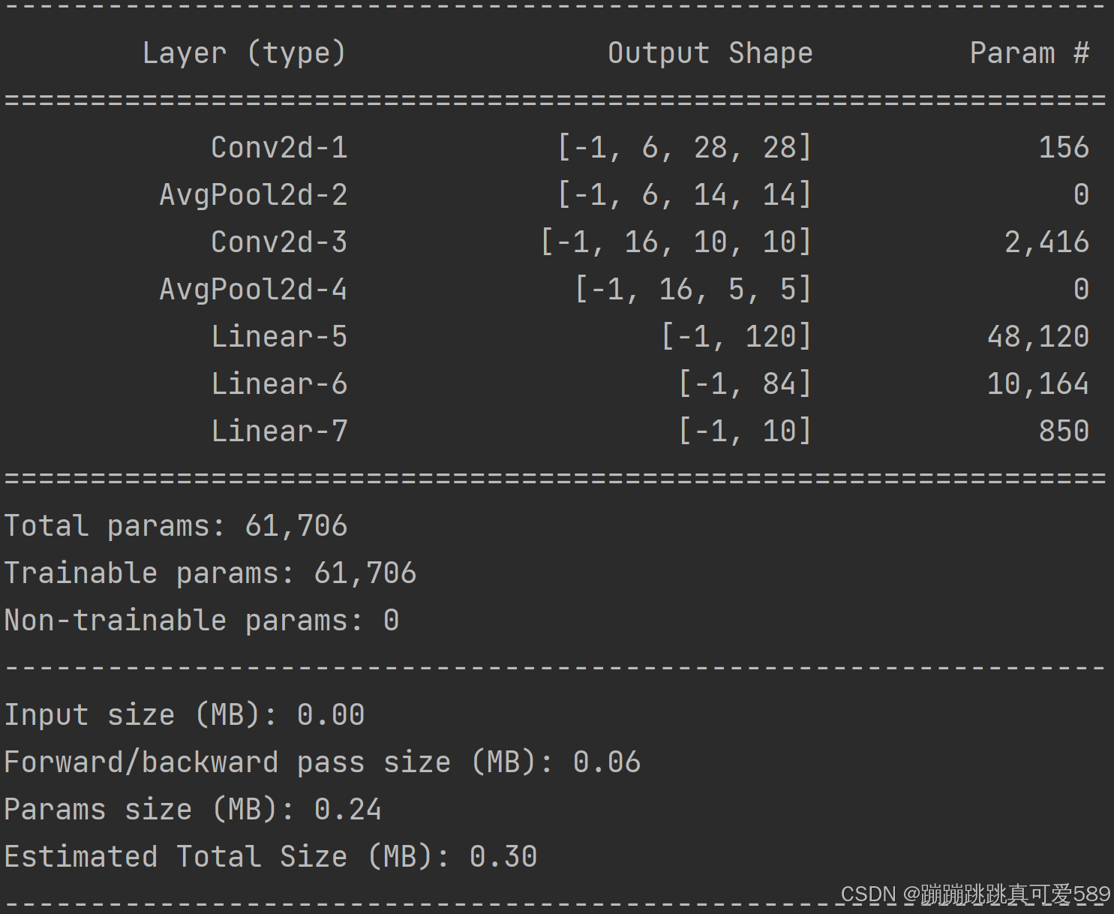This screenshot has height=914, width=1114.
Task: Click the Params size (MB): 0.24 value
Action: 192,809
